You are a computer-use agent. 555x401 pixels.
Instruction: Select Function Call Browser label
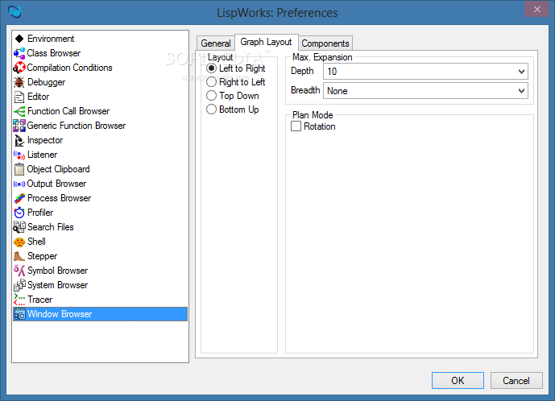68,111
